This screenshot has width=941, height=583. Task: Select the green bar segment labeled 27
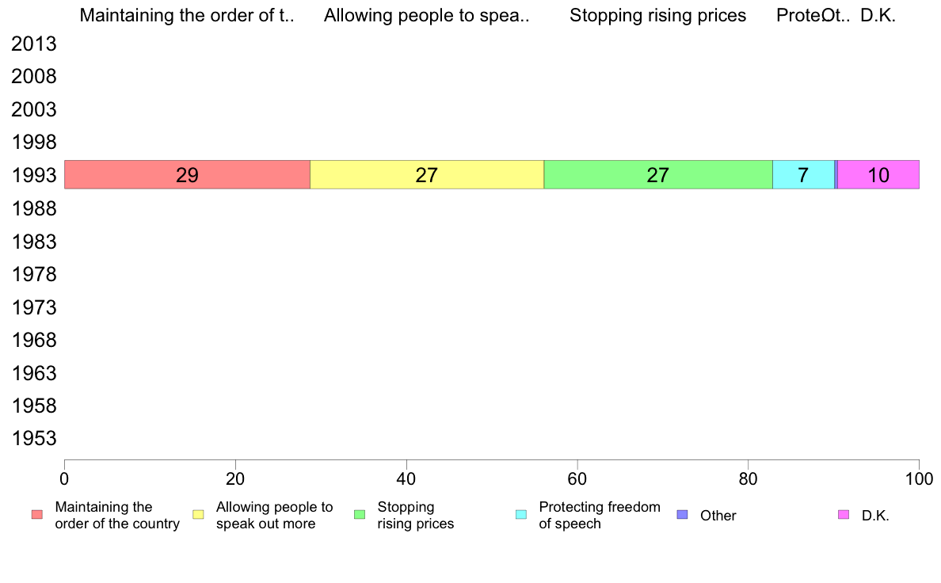[x=657, y=175]
